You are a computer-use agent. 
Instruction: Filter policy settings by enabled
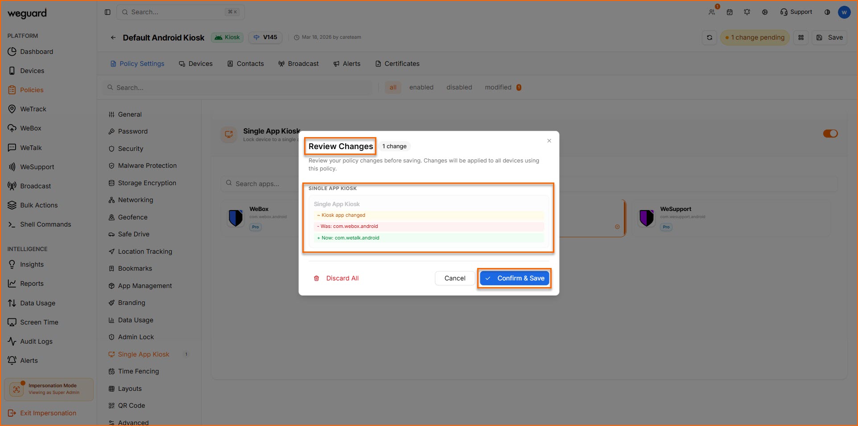(421, 87)
